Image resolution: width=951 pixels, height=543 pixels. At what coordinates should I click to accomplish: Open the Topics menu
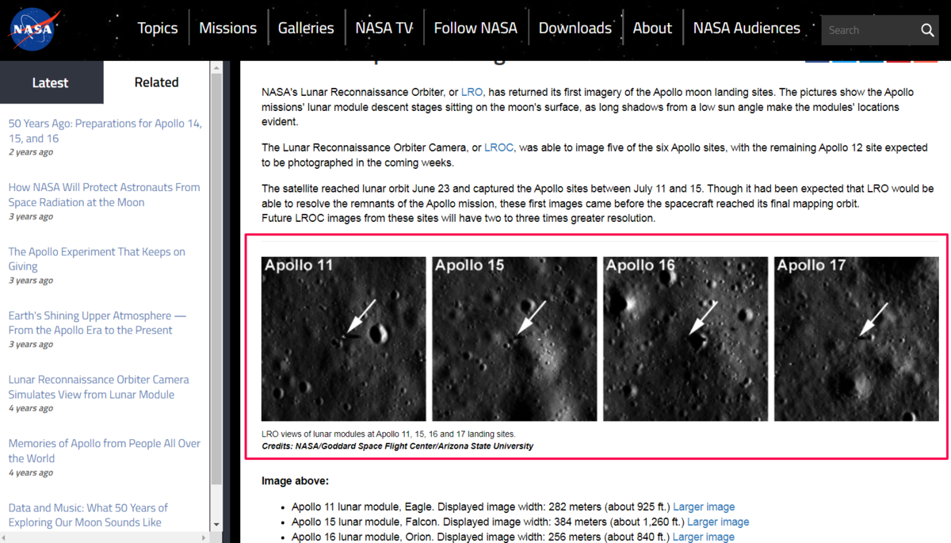click(157, 28)
